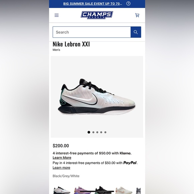Image resolution: width=194 pixels, height=194 pixels.
Task: Click the blue search magnifier button
Action: pos(136,32)
